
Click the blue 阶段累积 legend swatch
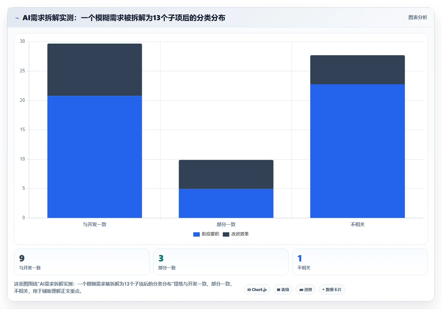[197, 234]
